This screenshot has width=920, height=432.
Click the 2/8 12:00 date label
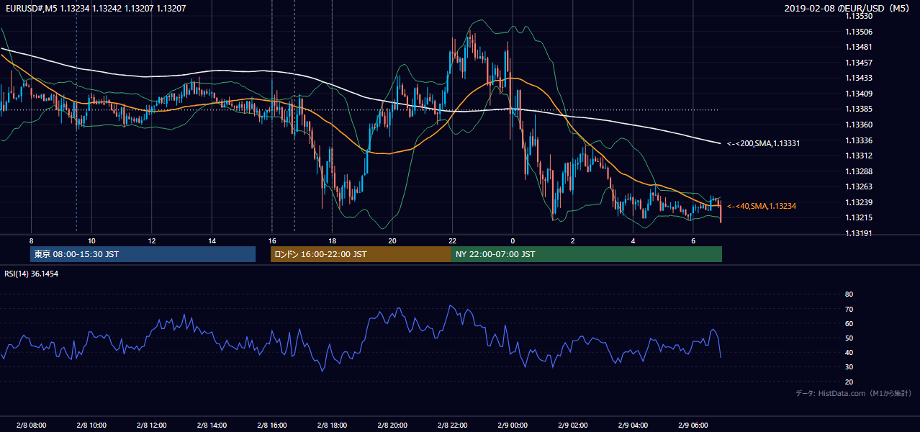coord(151,426)
